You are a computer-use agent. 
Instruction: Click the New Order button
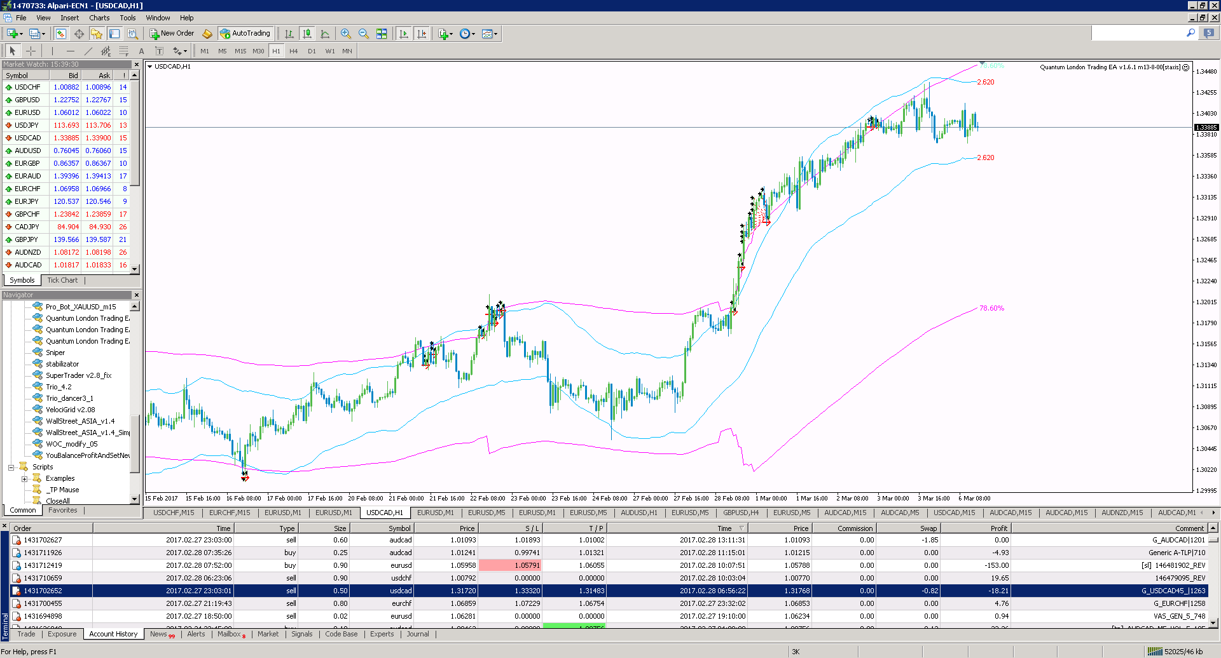172,34
